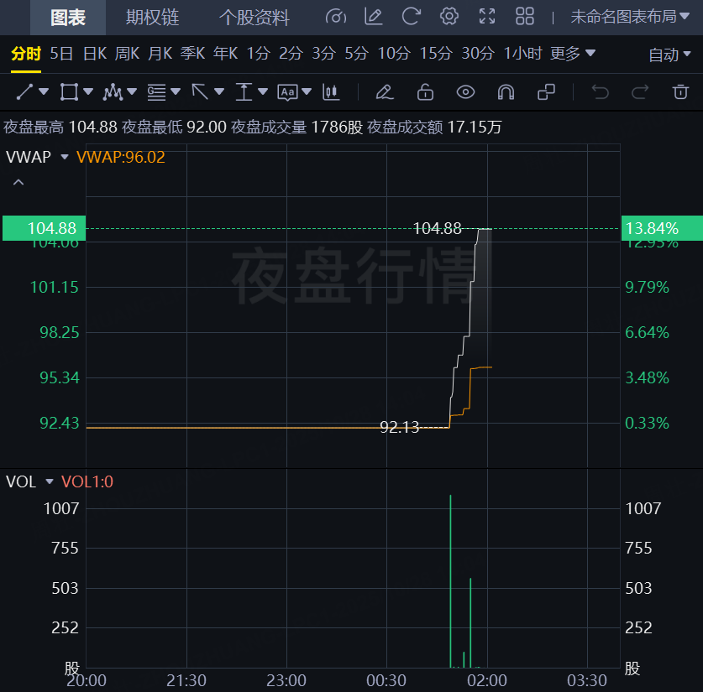Select the 30分 interval
The height and width of the screenshot is (692, 703).
pyautogui.click(x=478, y=54)
